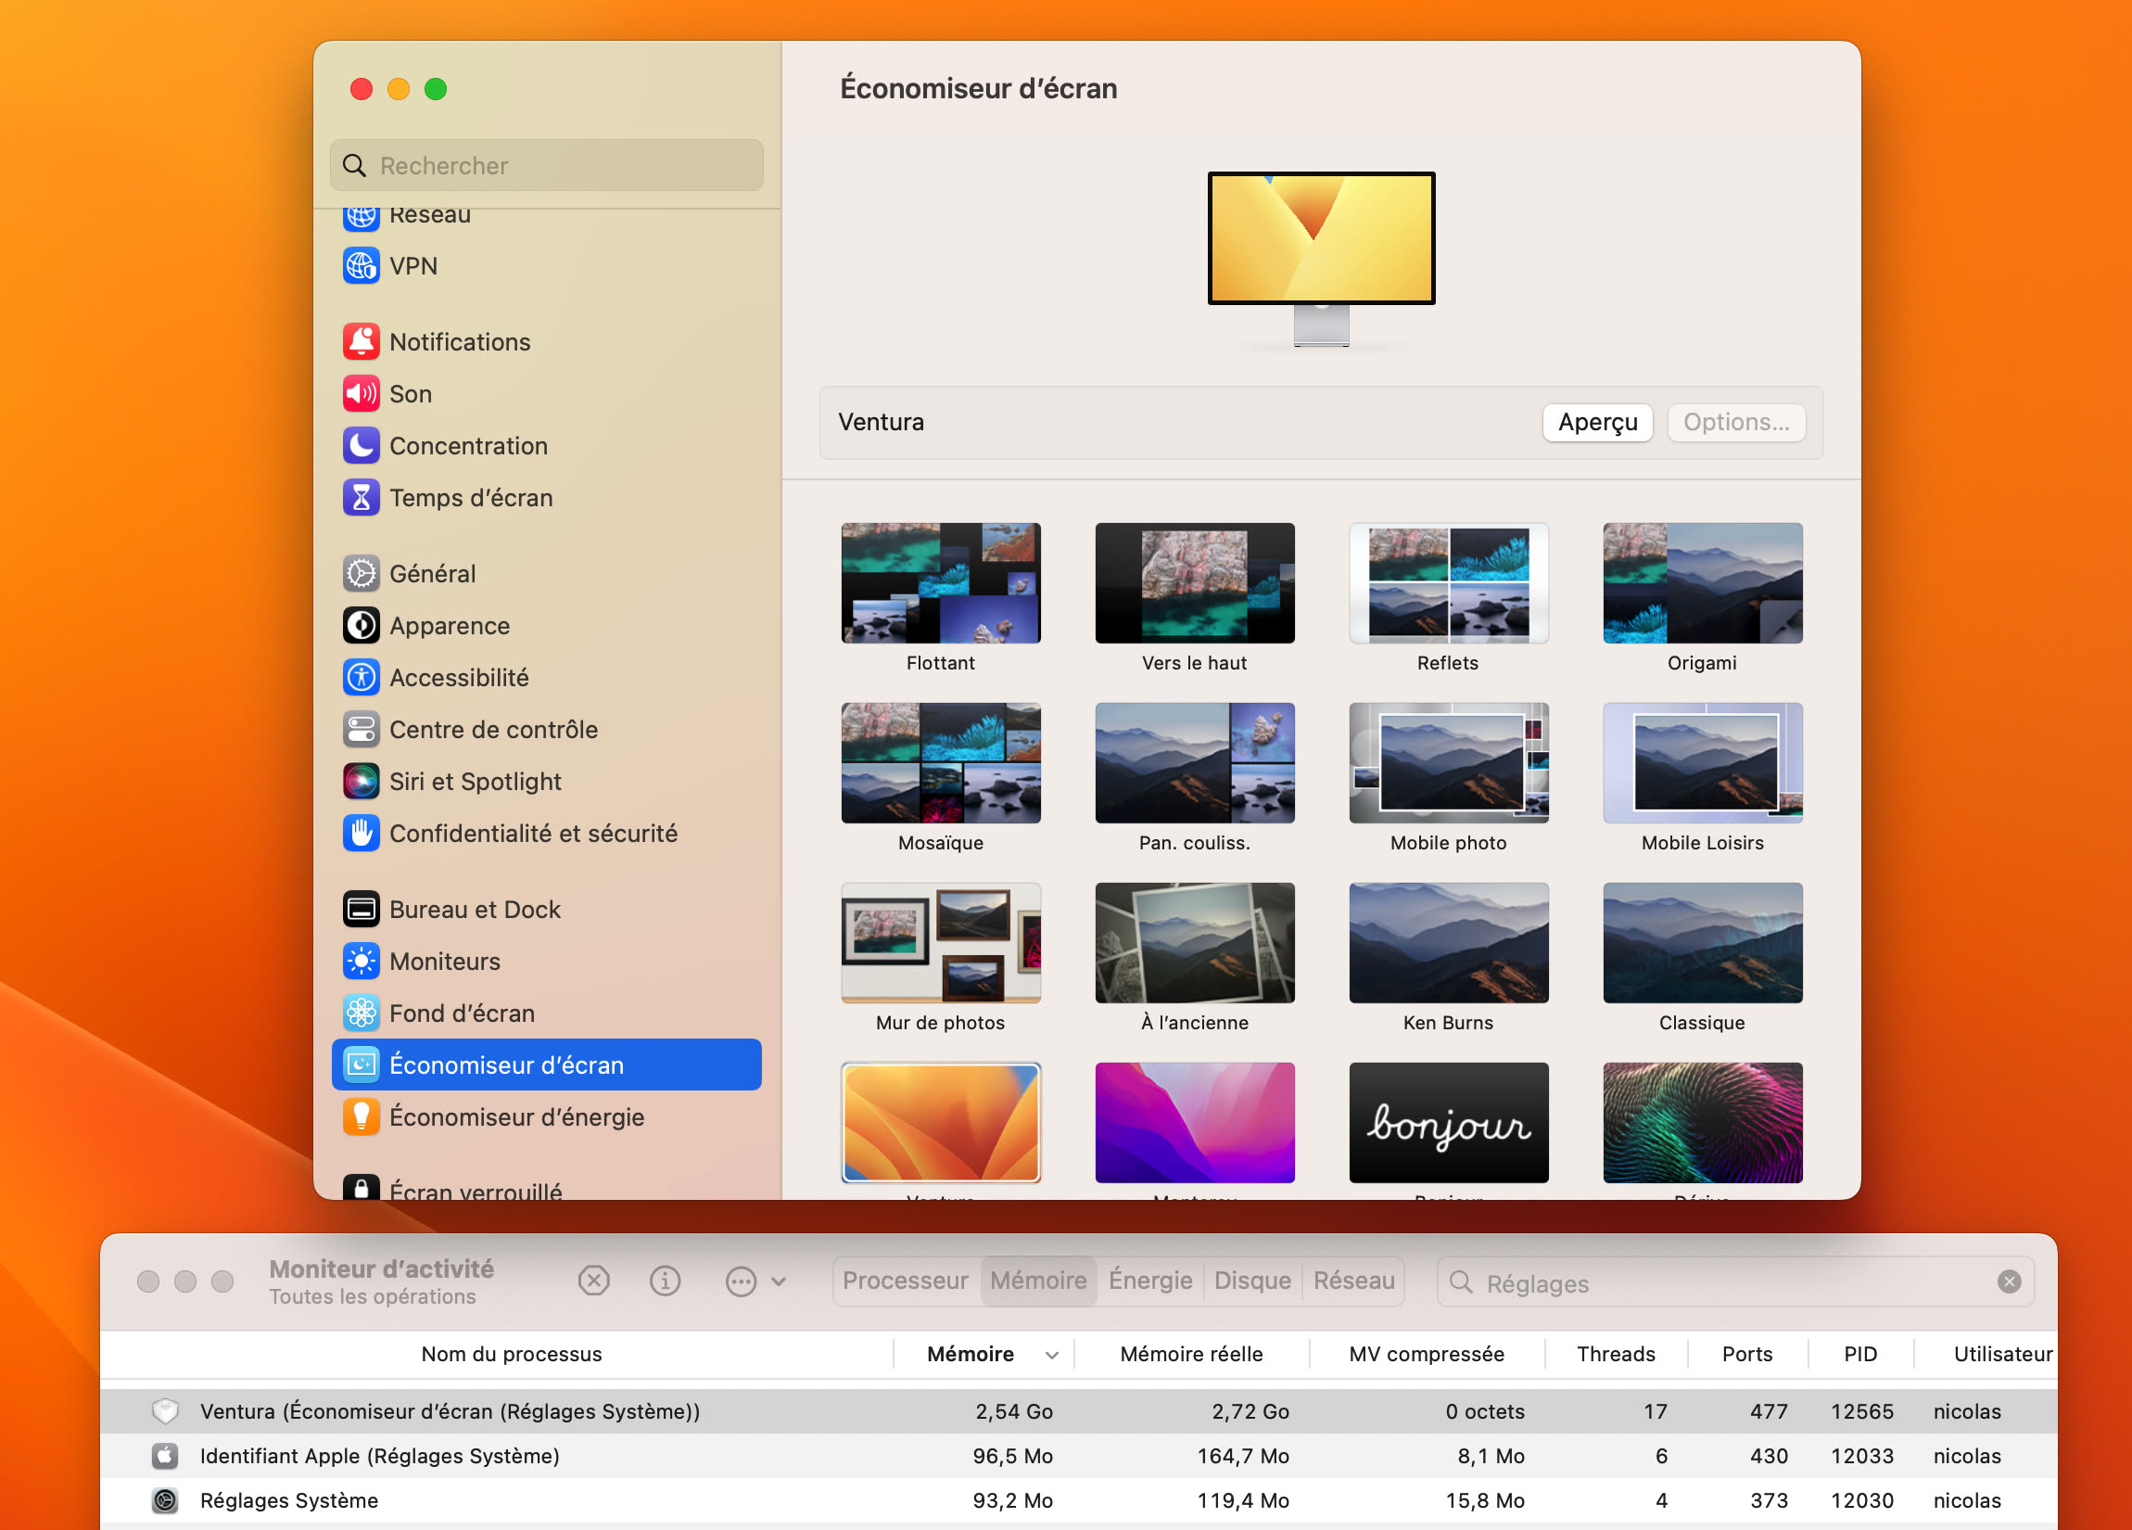
Task: Switch to the Mémoire tab
Action: (1038, 1281)
